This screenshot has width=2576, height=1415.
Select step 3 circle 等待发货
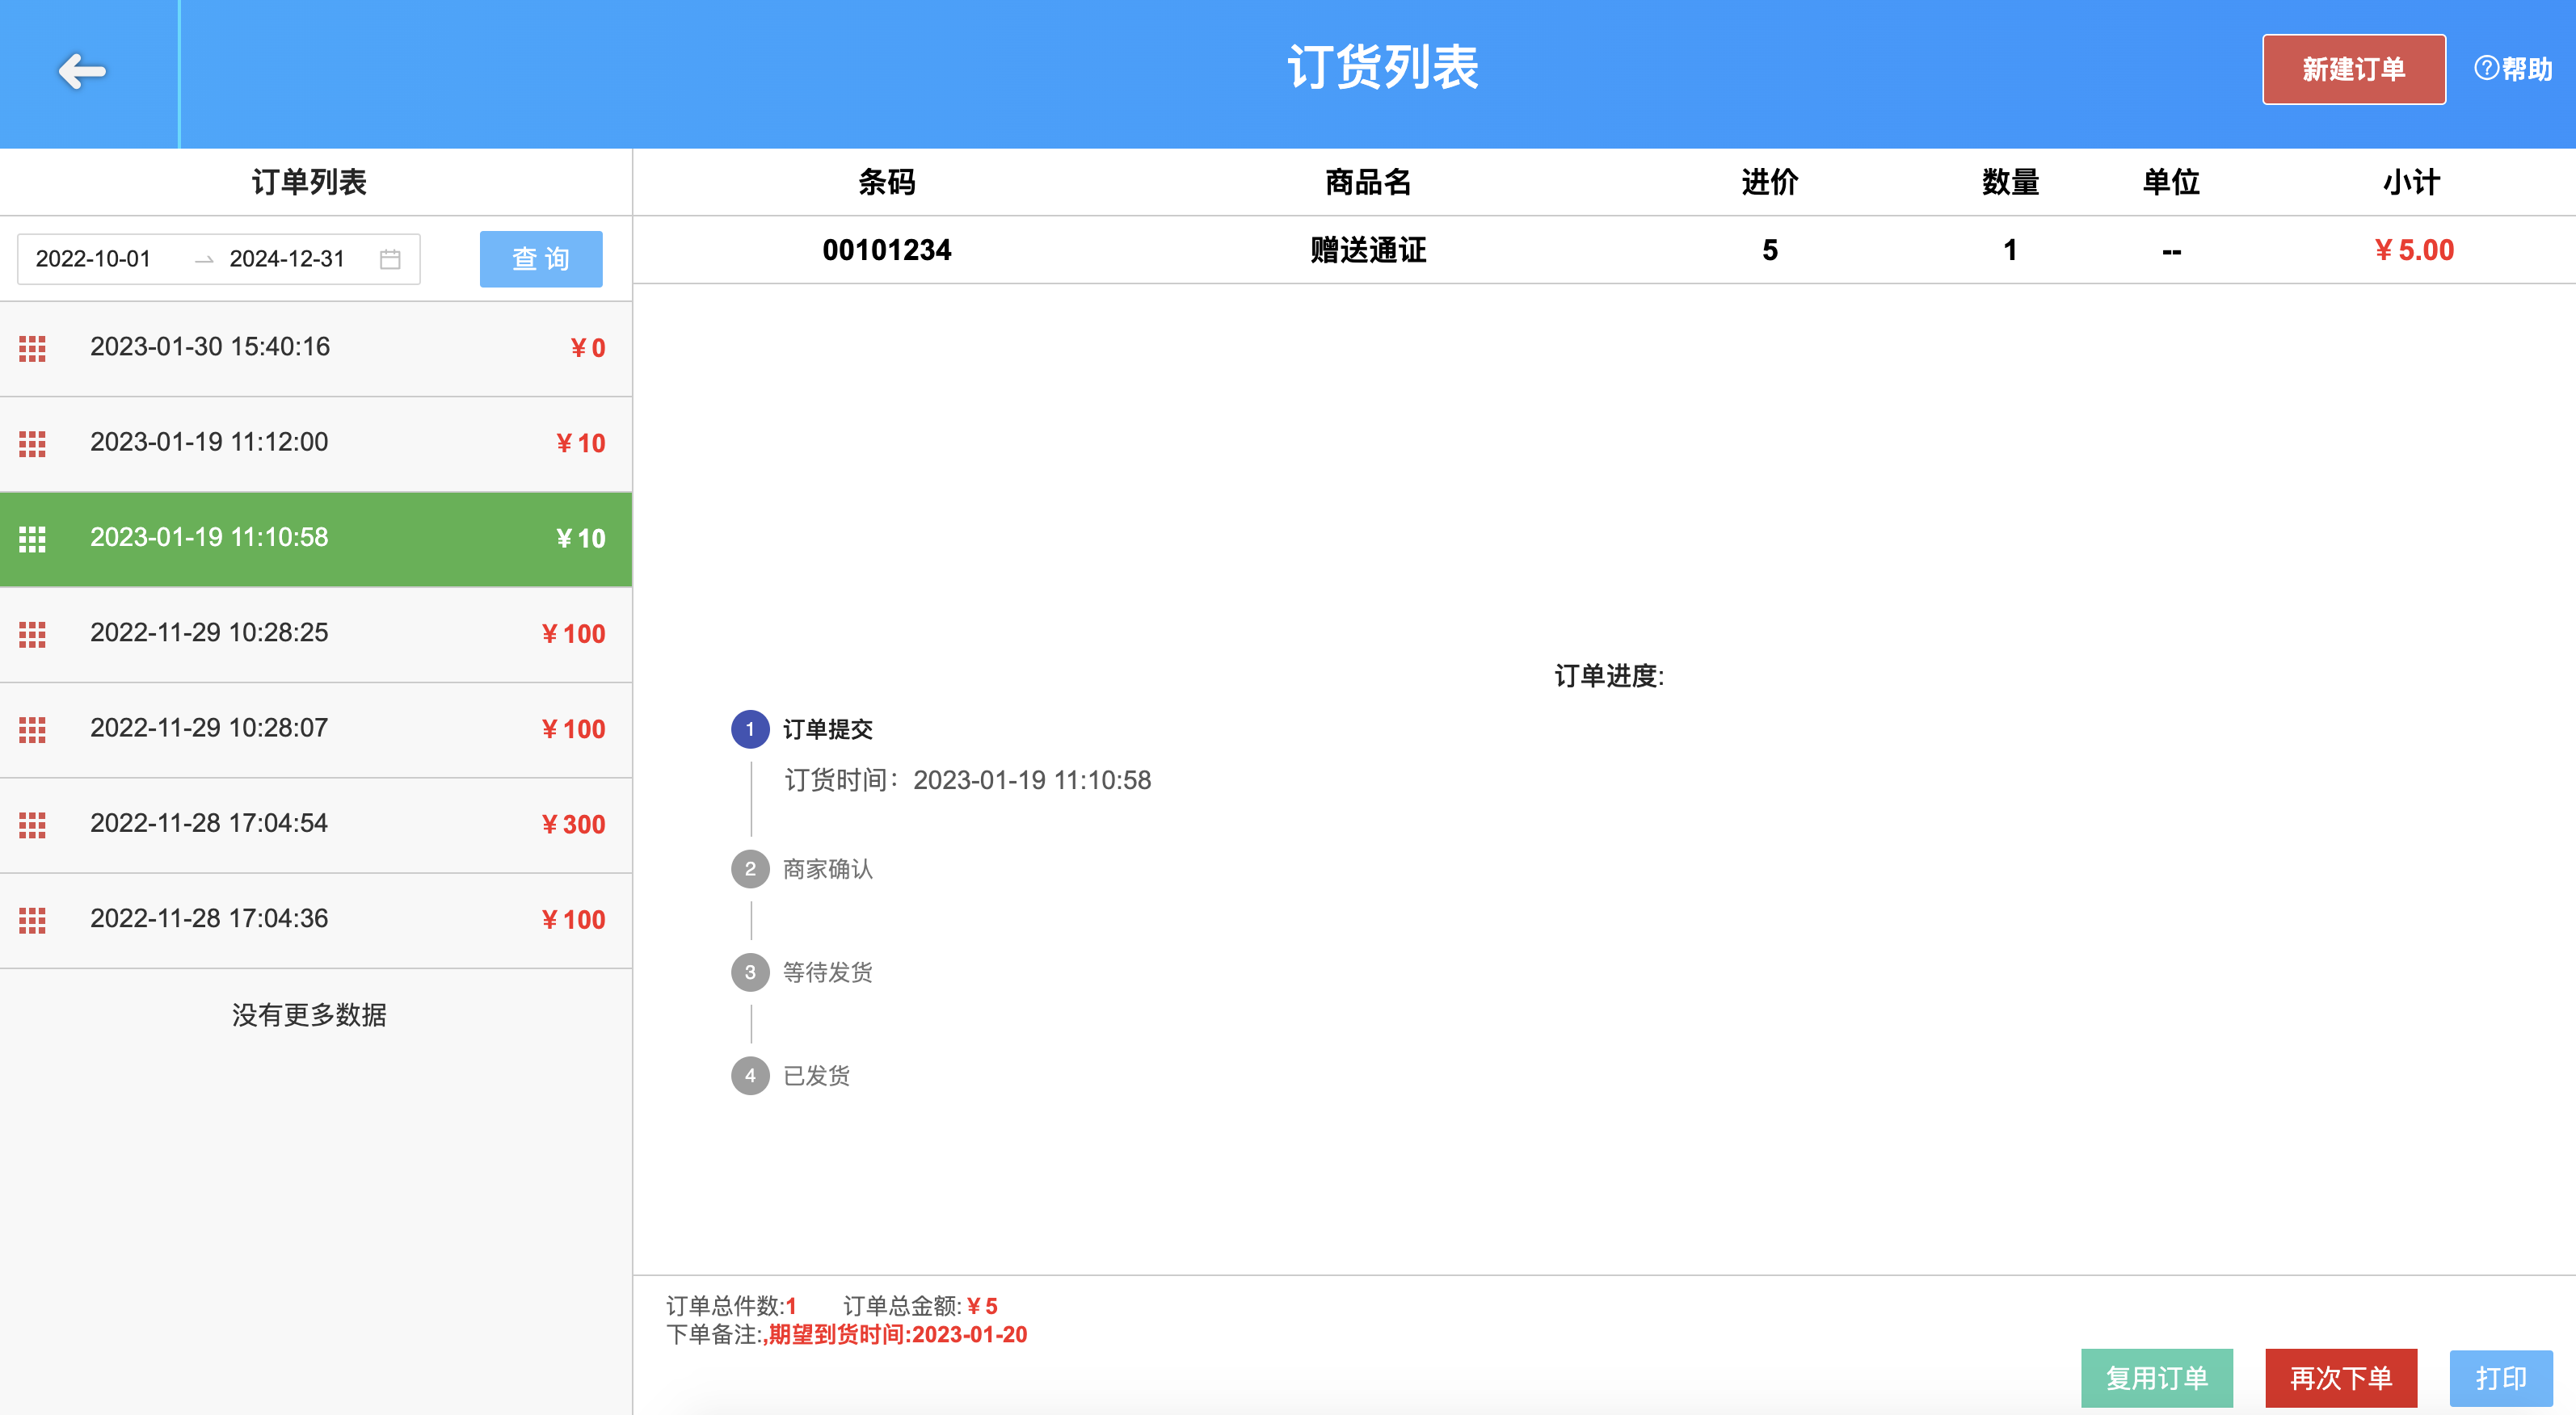[750, 972]
